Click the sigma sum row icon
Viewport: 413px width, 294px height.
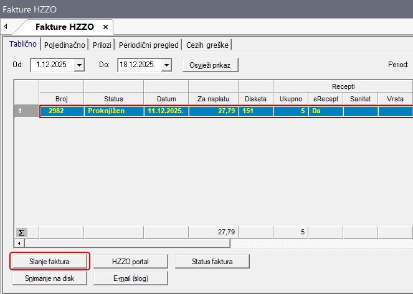click(21, 232)
